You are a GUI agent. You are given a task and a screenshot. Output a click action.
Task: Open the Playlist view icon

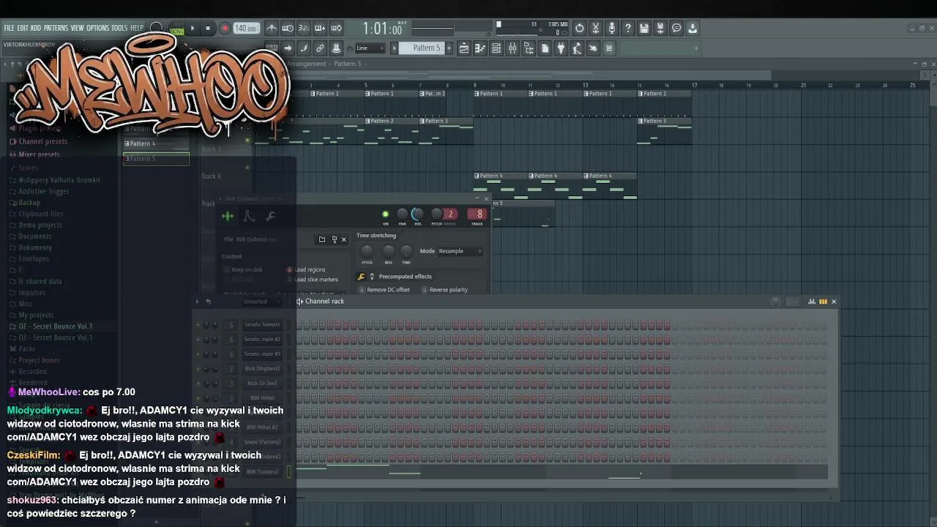[464, 48]
